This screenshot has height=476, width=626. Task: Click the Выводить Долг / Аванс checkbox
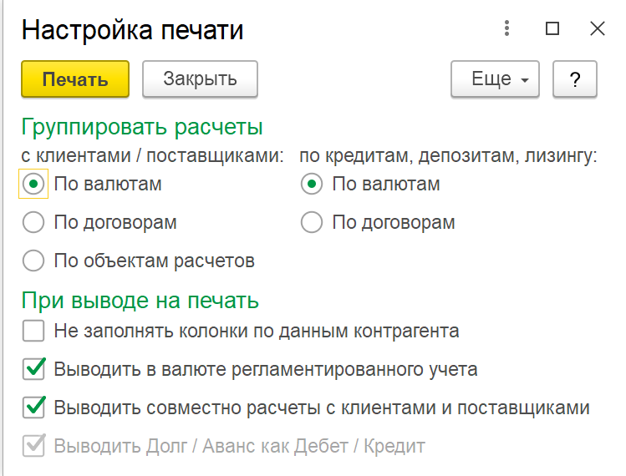[33, 446]
